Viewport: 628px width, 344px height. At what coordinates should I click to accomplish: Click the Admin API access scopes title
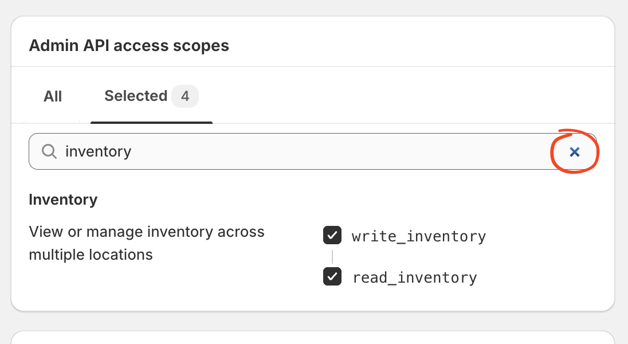click(129, 45)
